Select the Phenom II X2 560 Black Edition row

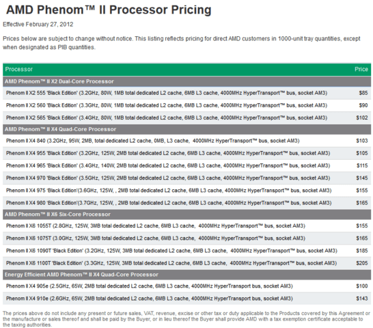pyautogui.click(x=186, y=105)
